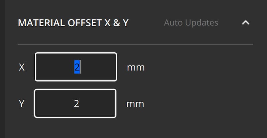This screenshot has height=138, width=267.
Task: Click the highlighted 2 in the X field
Action: [x=77, y=68]
